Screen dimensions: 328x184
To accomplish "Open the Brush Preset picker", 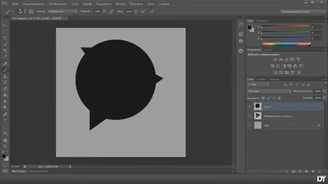I will pyautogui.click(x=21, y=11).
